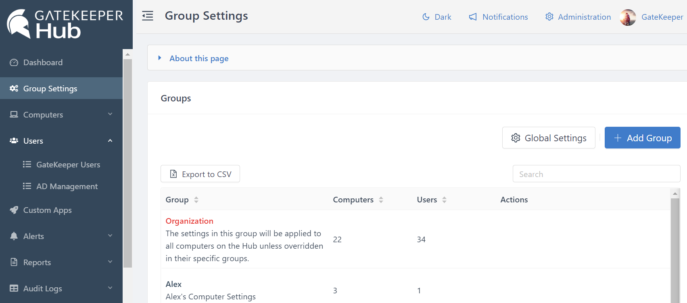
Task: Toggle Dark mode
Action: pyautogui.click(x=437, y=17)
